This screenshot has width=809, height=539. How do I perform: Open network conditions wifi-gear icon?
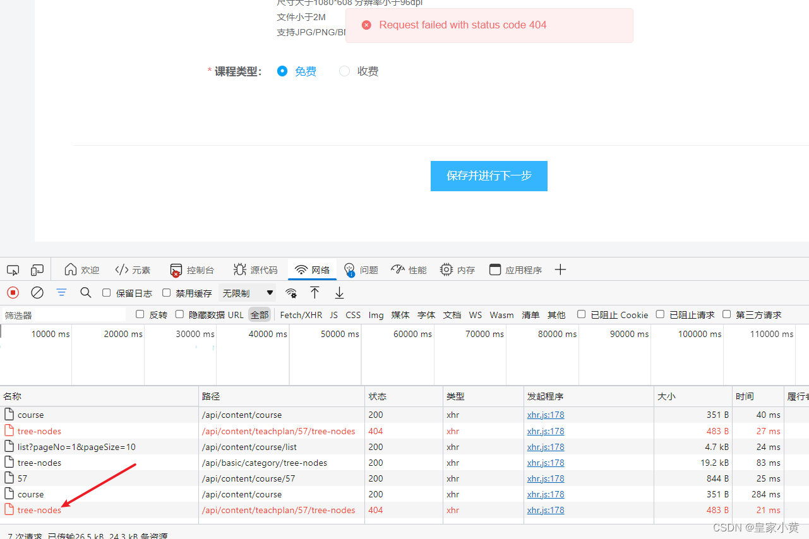pos(291,293)
